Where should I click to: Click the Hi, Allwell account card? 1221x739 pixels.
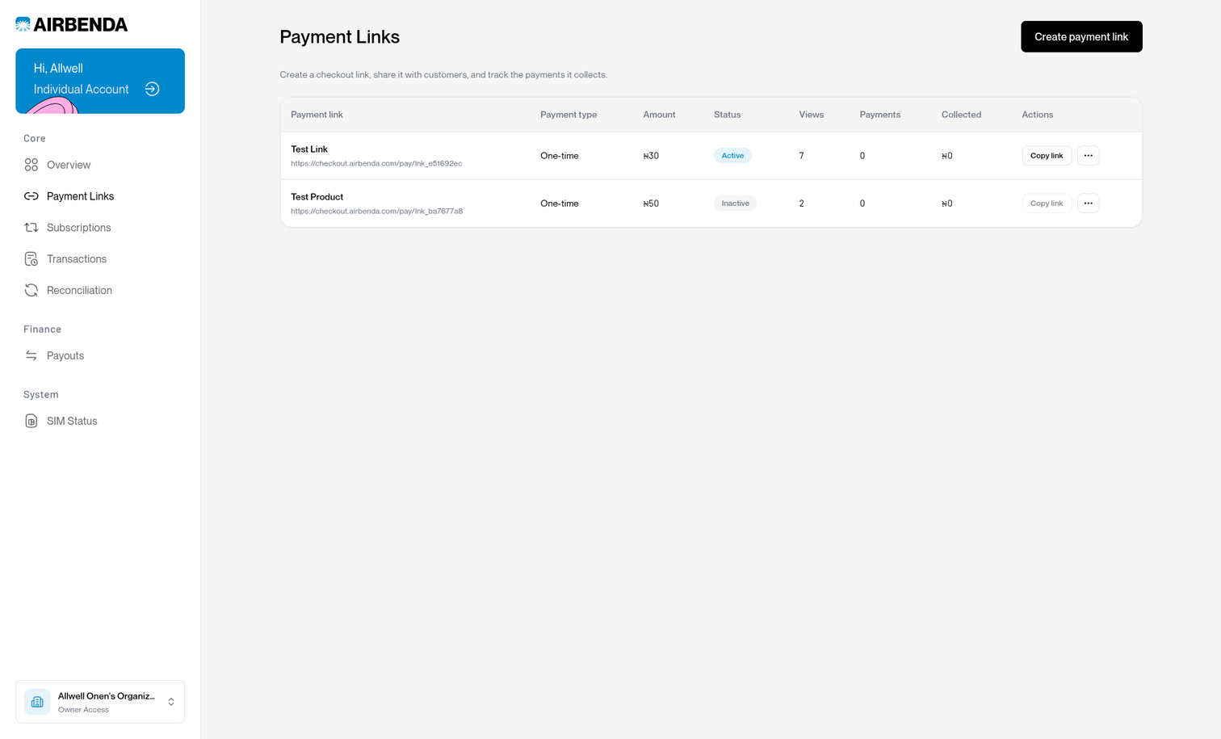(x=100, y=81)
